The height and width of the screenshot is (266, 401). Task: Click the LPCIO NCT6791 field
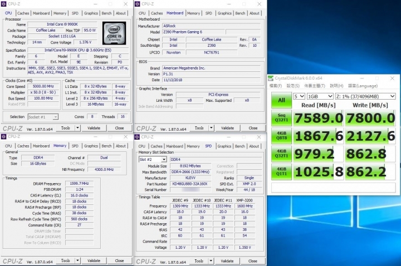pyautogui.click(x=212, y=52)
